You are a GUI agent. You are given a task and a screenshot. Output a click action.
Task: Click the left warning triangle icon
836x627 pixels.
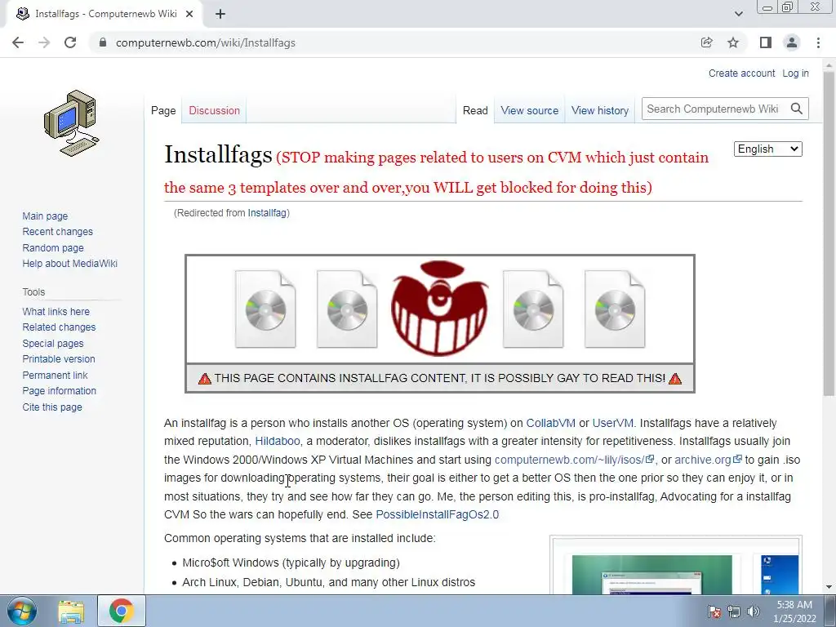click(x=205, y=379)
